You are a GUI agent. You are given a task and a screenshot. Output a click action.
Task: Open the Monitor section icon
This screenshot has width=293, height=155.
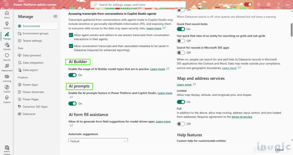pyautogui.click(x=7, y=46)
